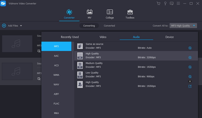Switch to the Video format tab

point(103,37)
